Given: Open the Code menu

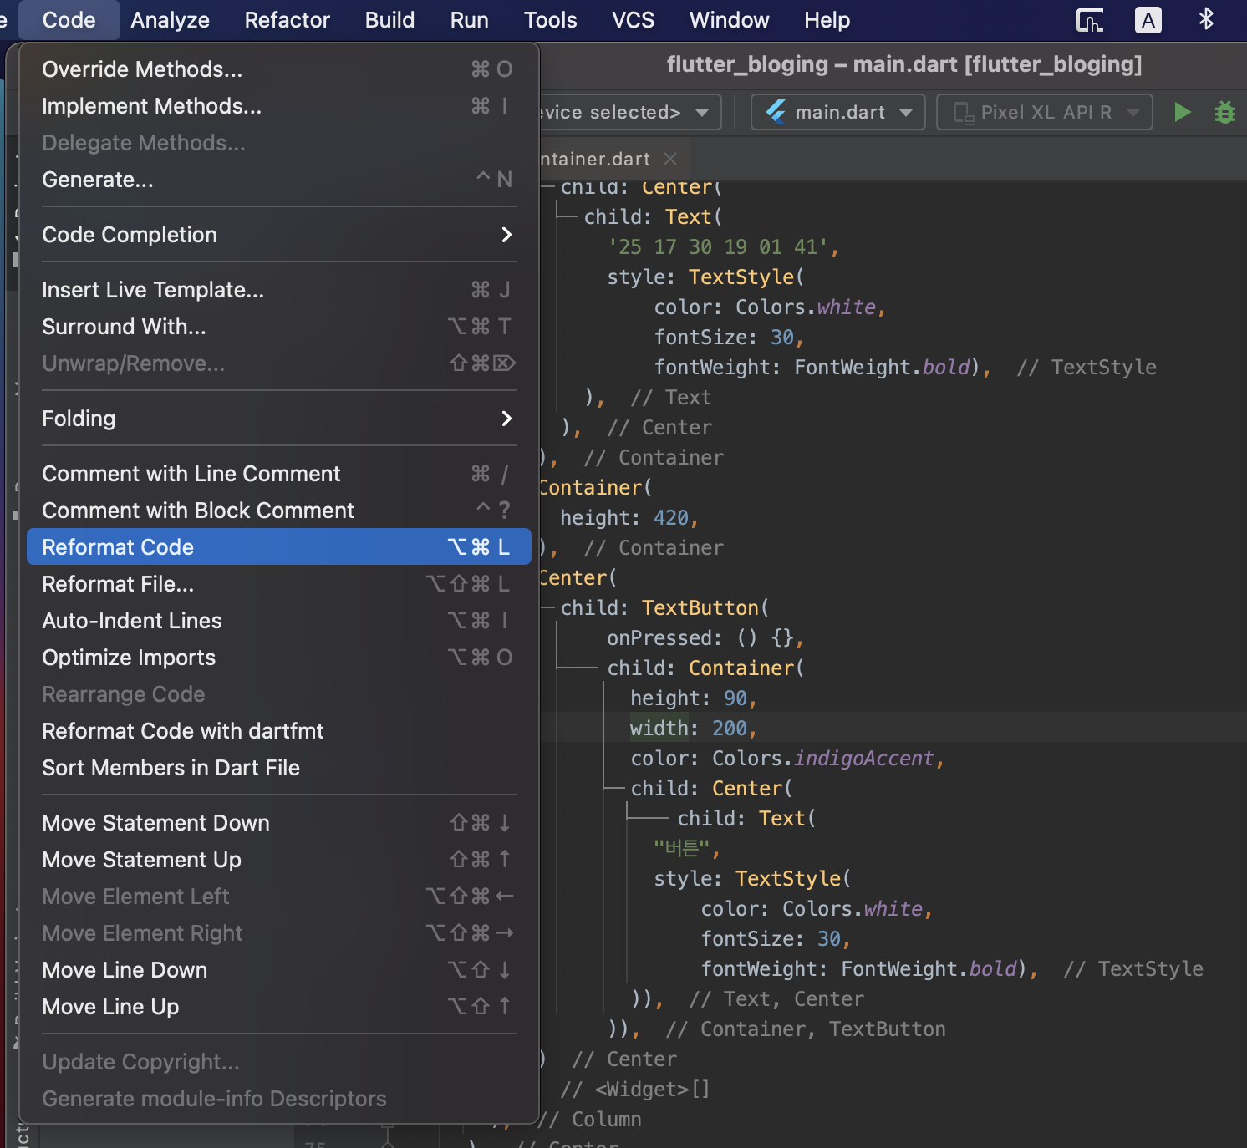Looking at the screenshot, I should [x=69, y=20].
